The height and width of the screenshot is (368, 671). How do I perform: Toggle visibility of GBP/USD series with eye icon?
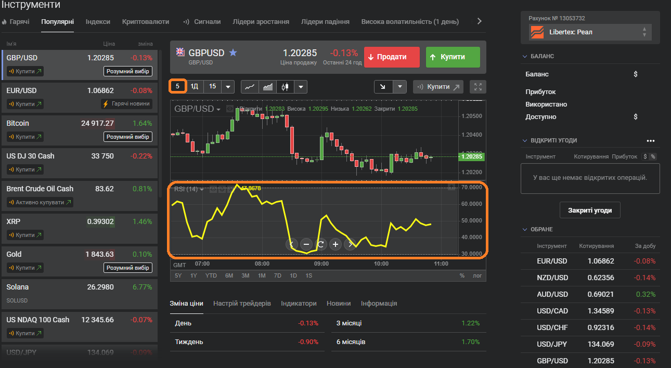click(229, 109)
